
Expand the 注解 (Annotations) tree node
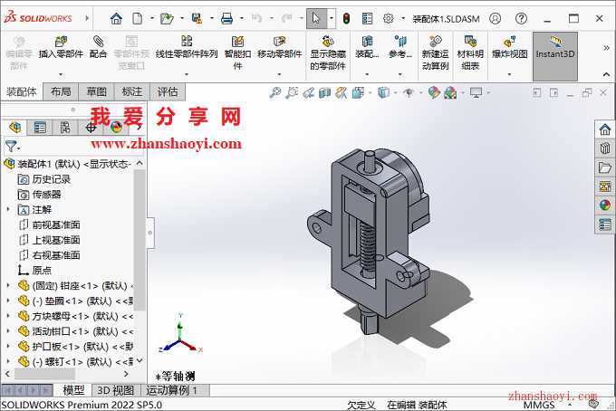coord(9,209)
